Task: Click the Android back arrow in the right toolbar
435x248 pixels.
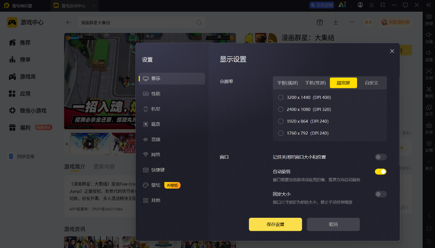Action: click(x=429, y=215)
